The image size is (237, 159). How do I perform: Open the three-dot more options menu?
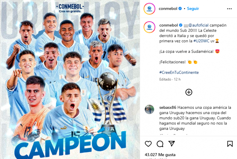[229, 9]
